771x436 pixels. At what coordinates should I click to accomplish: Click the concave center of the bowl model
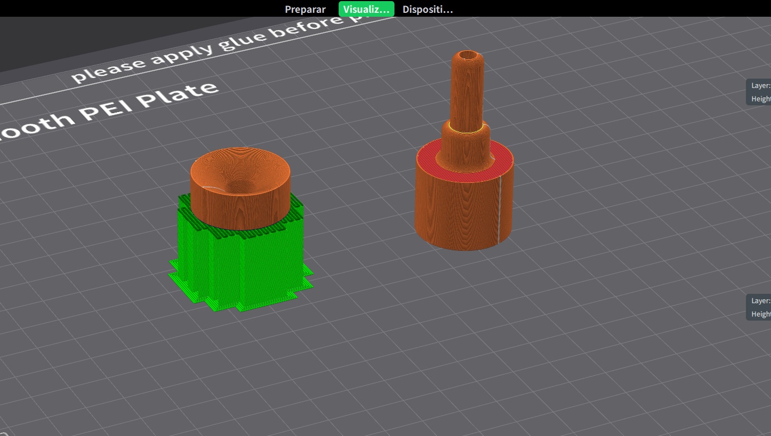[240, 178]
